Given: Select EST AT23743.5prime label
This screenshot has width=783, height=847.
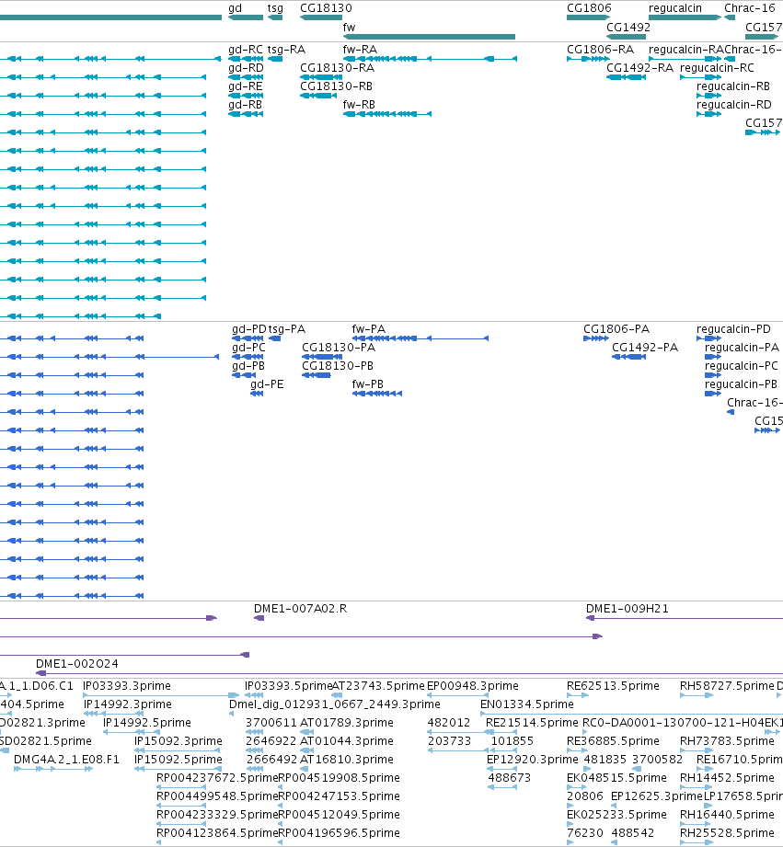Looking at the screenshot, I should click(x=378, y=686).
